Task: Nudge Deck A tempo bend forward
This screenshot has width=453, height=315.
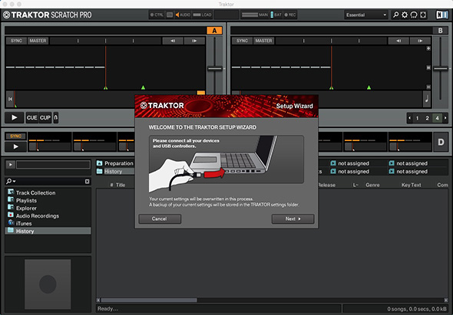Action: (x=194, y=41)
